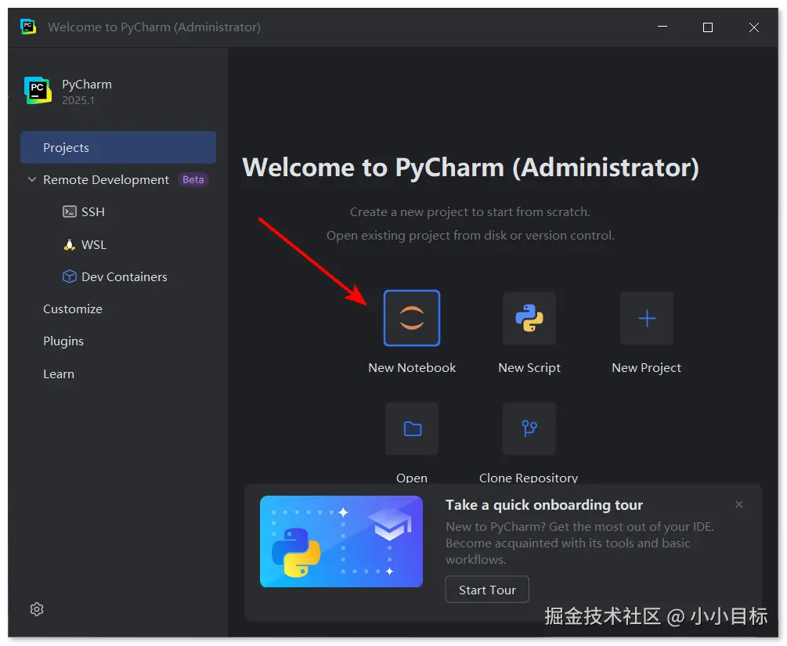Click the Start Tour button
This screenshot has height=646, width=787.
tap(487, 590)
